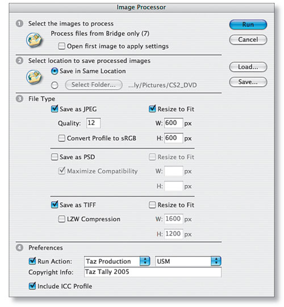The image size is (284, 307).
Task: Click the Bridge folder icon under step 1
Action: pyautogui.click(x=34, y=40)
